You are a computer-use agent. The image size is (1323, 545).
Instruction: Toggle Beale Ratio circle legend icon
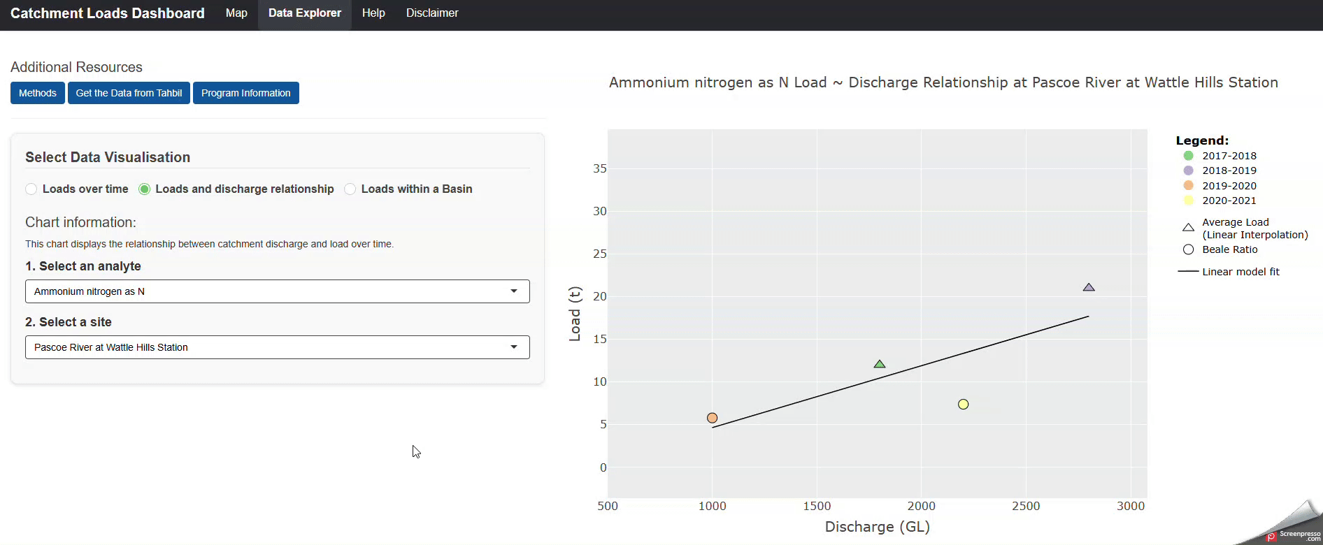click(x=1188, y=249)
